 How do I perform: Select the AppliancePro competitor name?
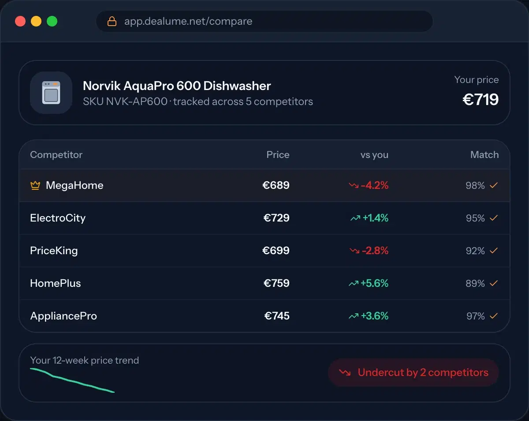[x=63, y=316]
